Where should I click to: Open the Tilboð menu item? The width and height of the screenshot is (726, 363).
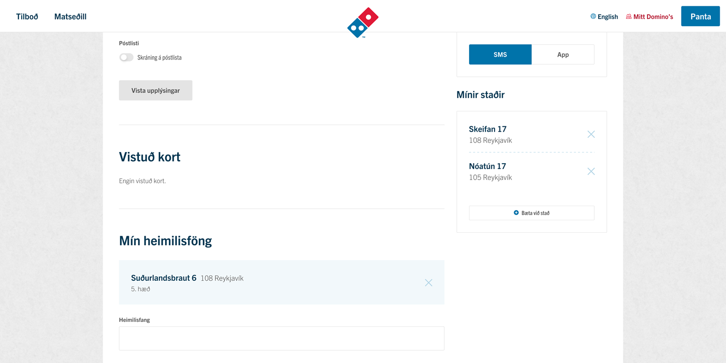pos(27,16)
